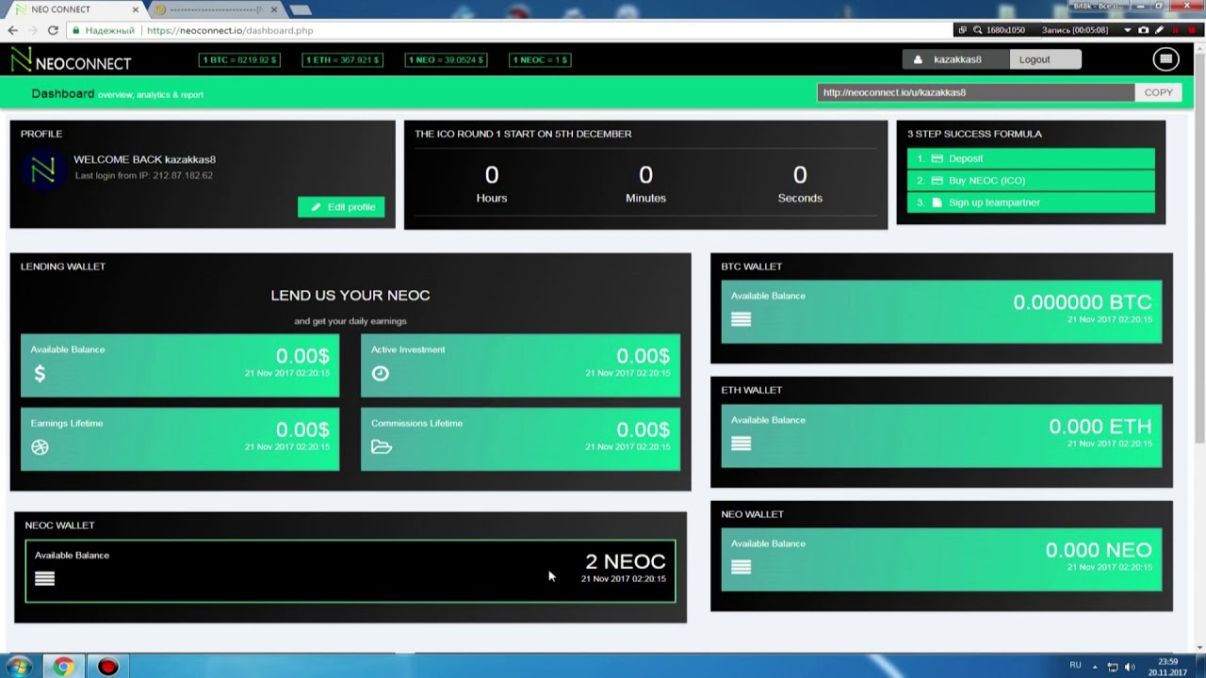Click the Minutes countdown value
The image size is (1206, 678).
pos(645,175)
